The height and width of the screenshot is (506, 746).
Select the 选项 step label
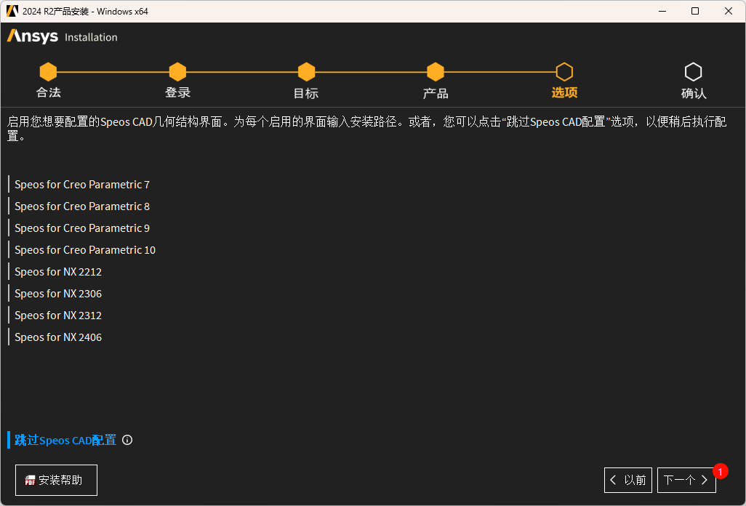click(564, 93)
